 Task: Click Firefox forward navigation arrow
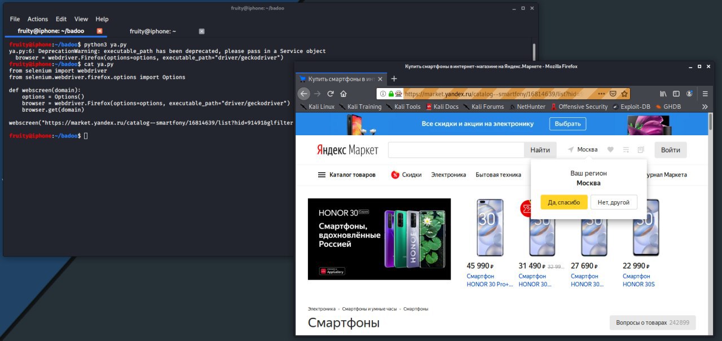coord(318,94)
